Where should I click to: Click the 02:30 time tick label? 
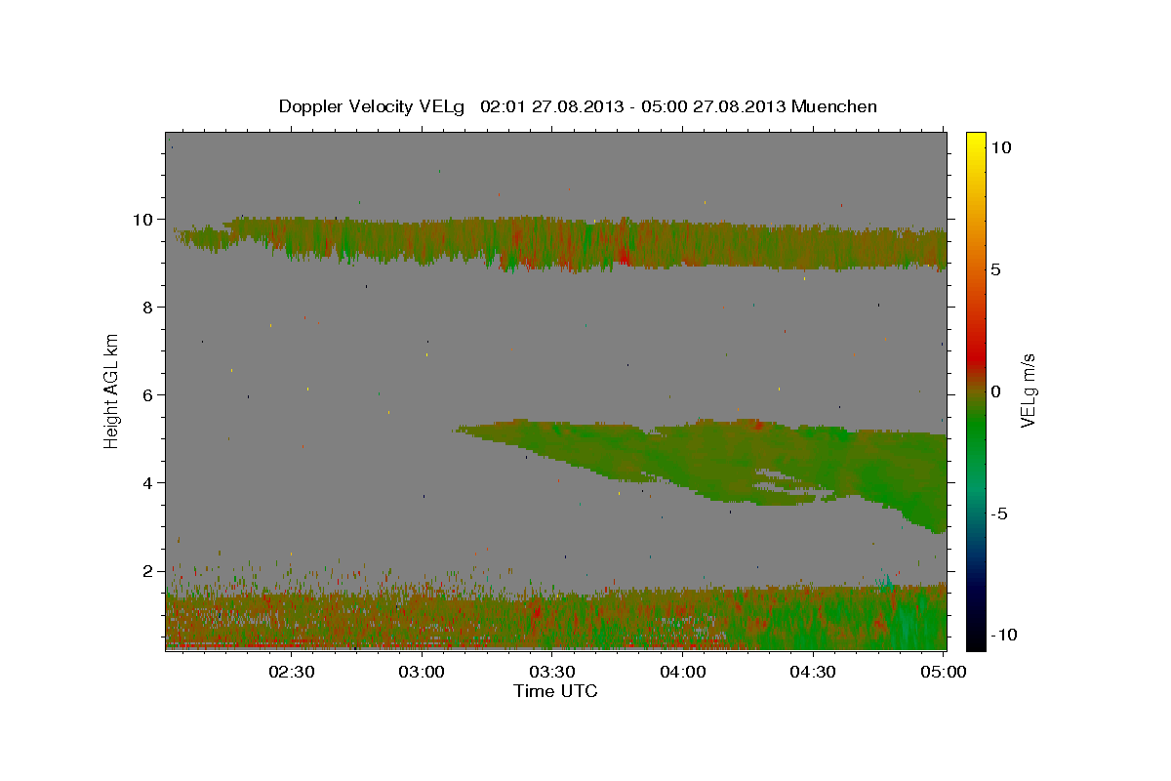pyautogui.click(x=293, y=672)
